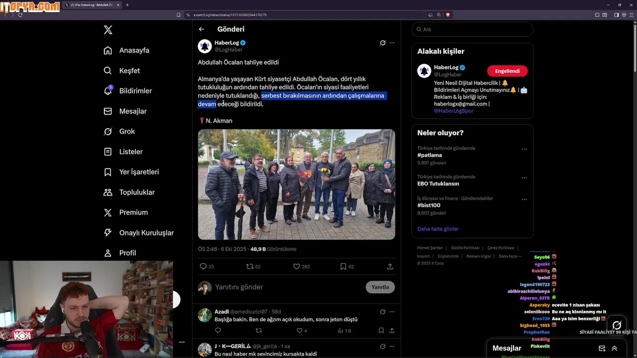Bookmark Azadî's comment
The height and width of the screenshot is (358, 637).
(x=381, y=330)
